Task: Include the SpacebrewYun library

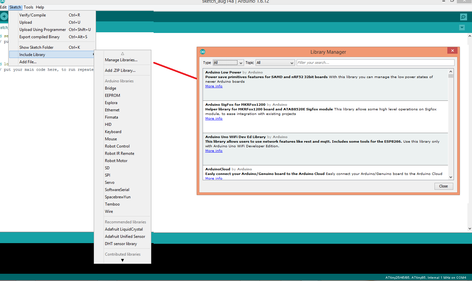Action: point(122,197)
